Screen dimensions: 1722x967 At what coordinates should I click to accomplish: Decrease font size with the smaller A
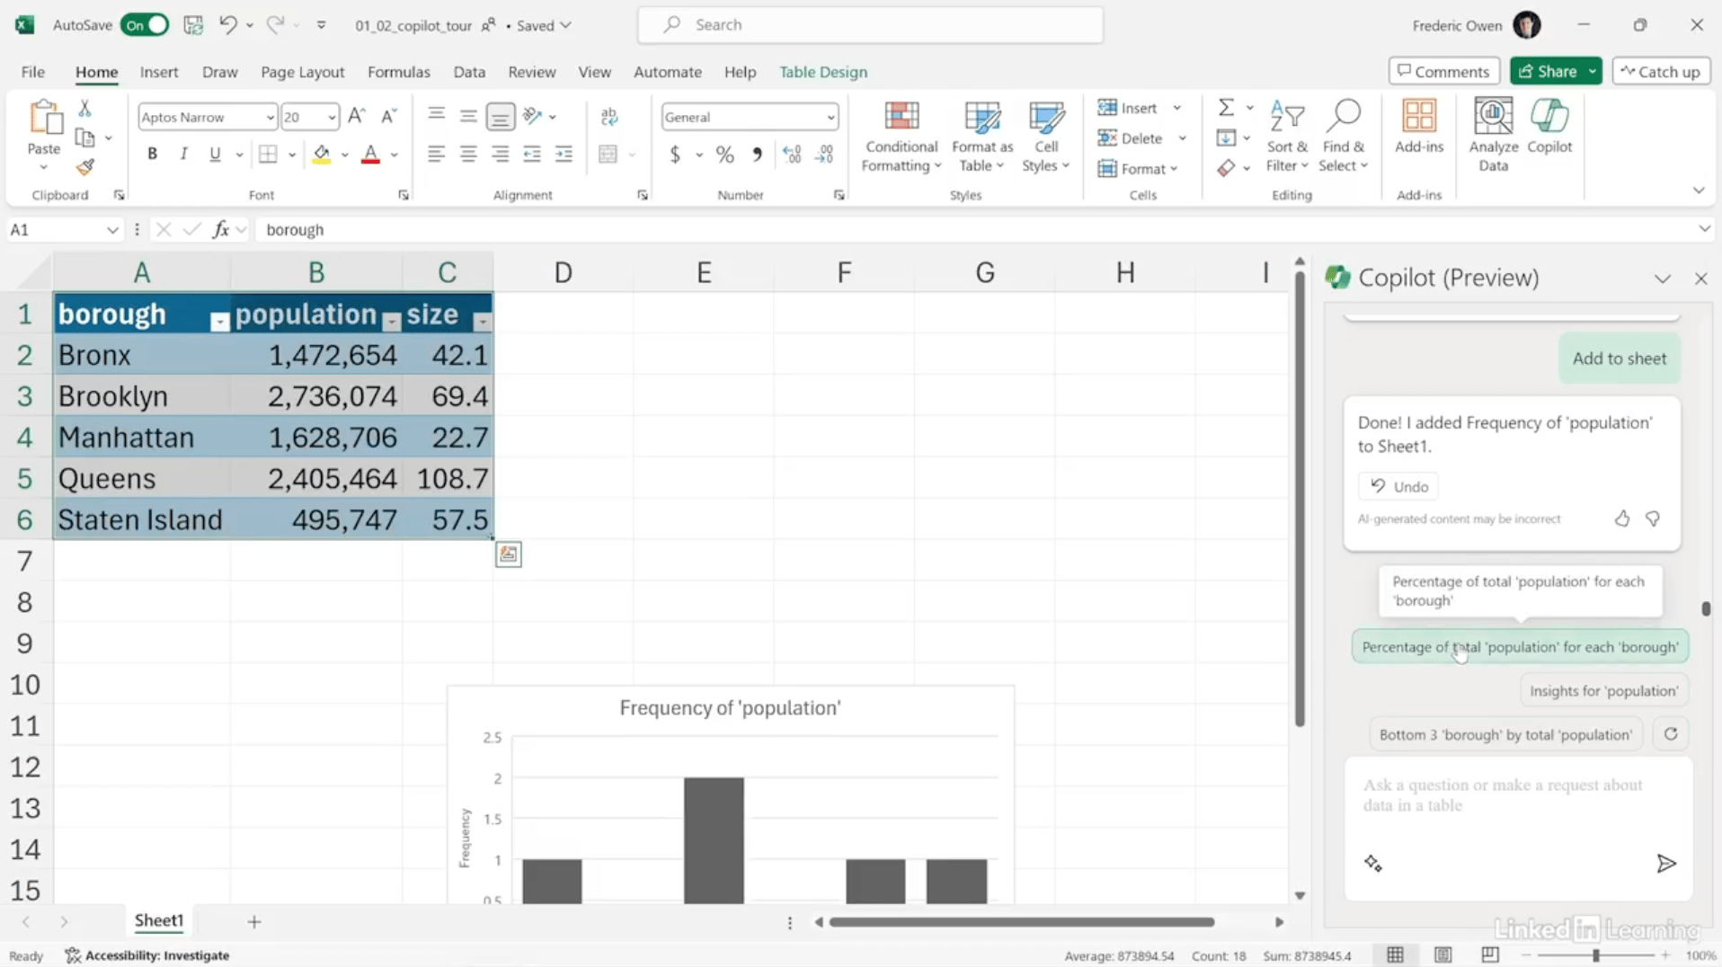(x=388, y=116)
